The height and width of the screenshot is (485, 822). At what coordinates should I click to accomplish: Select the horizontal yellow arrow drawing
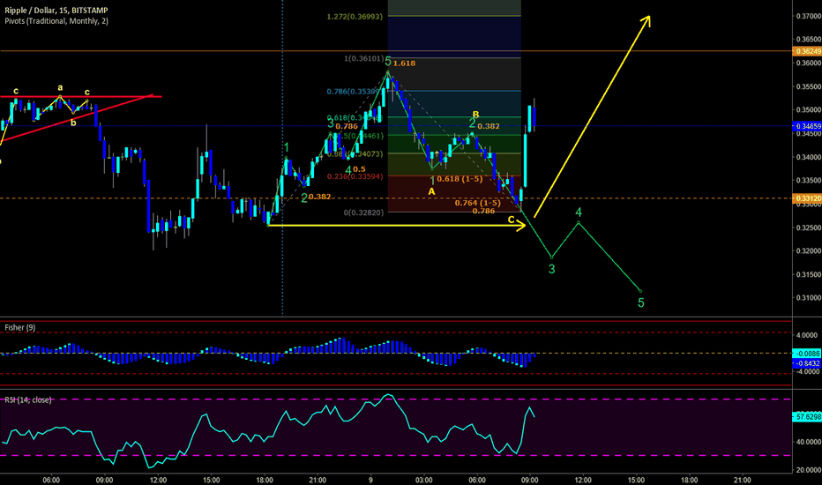point(396,226)
